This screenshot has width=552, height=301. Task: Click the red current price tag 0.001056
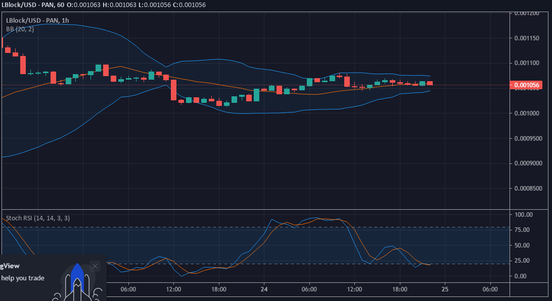pyautogui.click(x=526, y=85)
